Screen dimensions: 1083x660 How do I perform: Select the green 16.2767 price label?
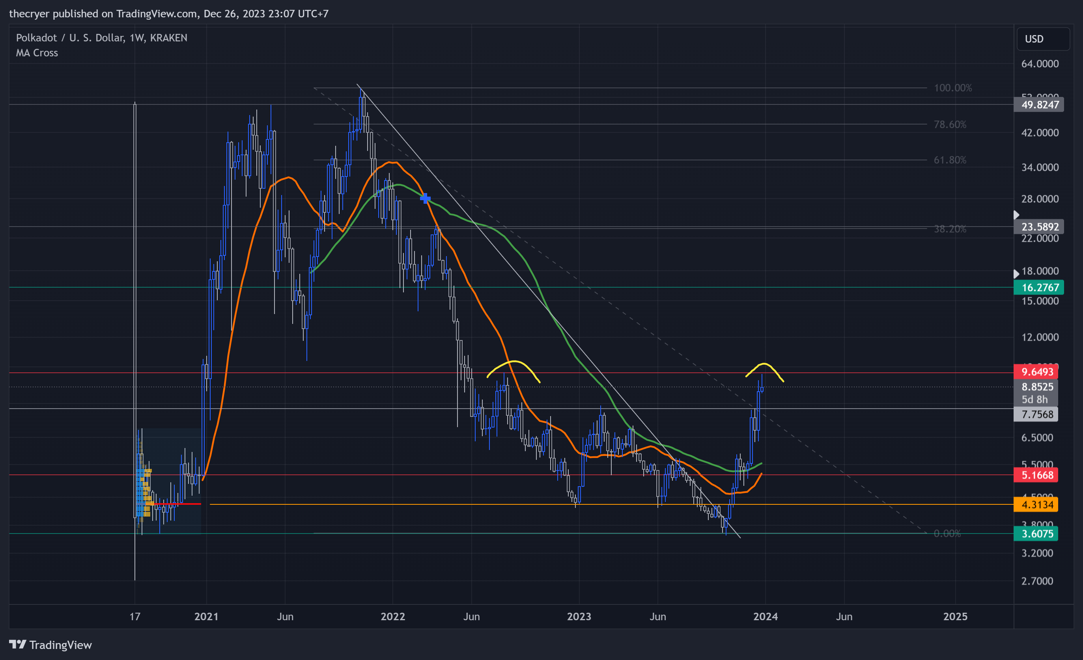1038,287
